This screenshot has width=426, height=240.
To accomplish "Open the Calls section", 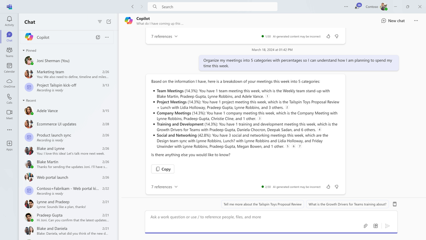I will coord(9,99).
